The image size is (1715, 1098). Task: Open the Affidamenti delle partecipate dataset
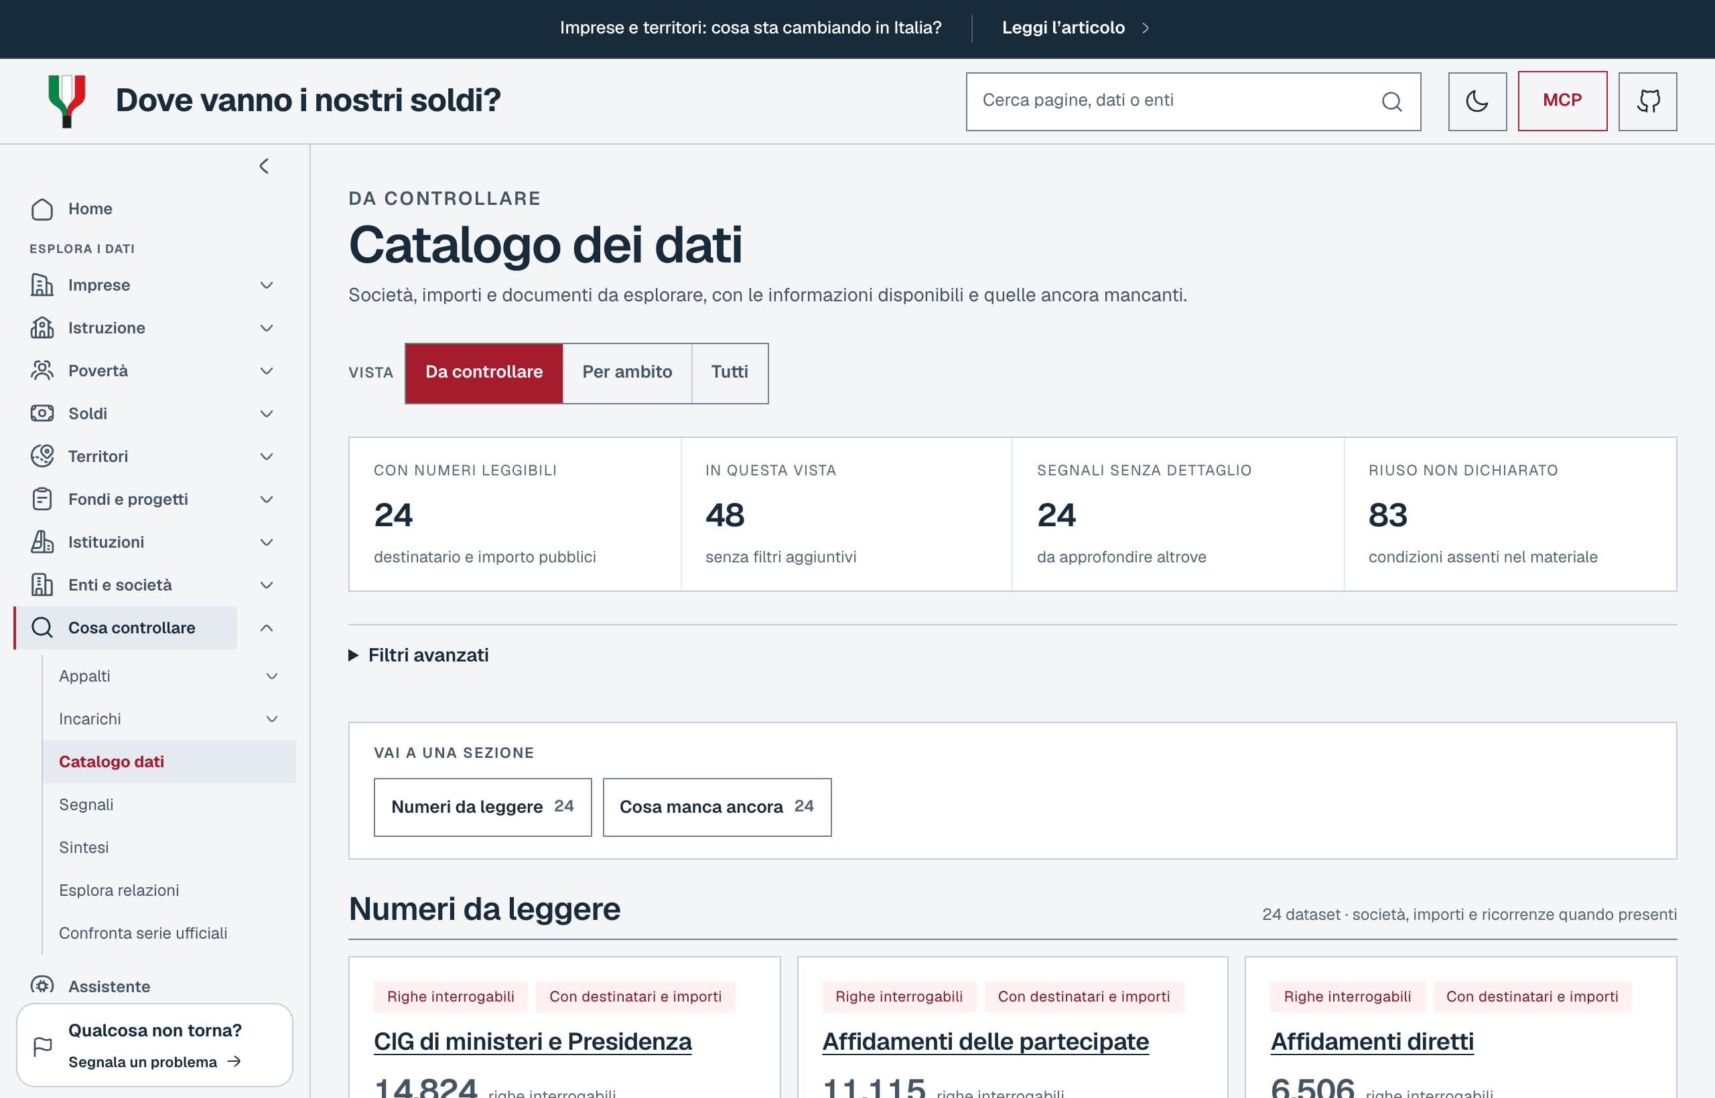click(985, 1042)
